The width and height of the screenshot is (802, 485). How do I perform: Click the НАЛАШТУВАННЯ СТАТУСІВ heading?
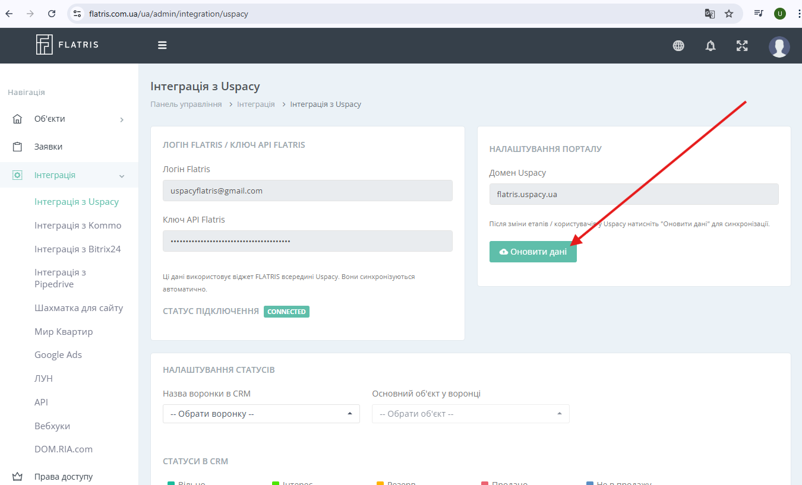(219, 370)
